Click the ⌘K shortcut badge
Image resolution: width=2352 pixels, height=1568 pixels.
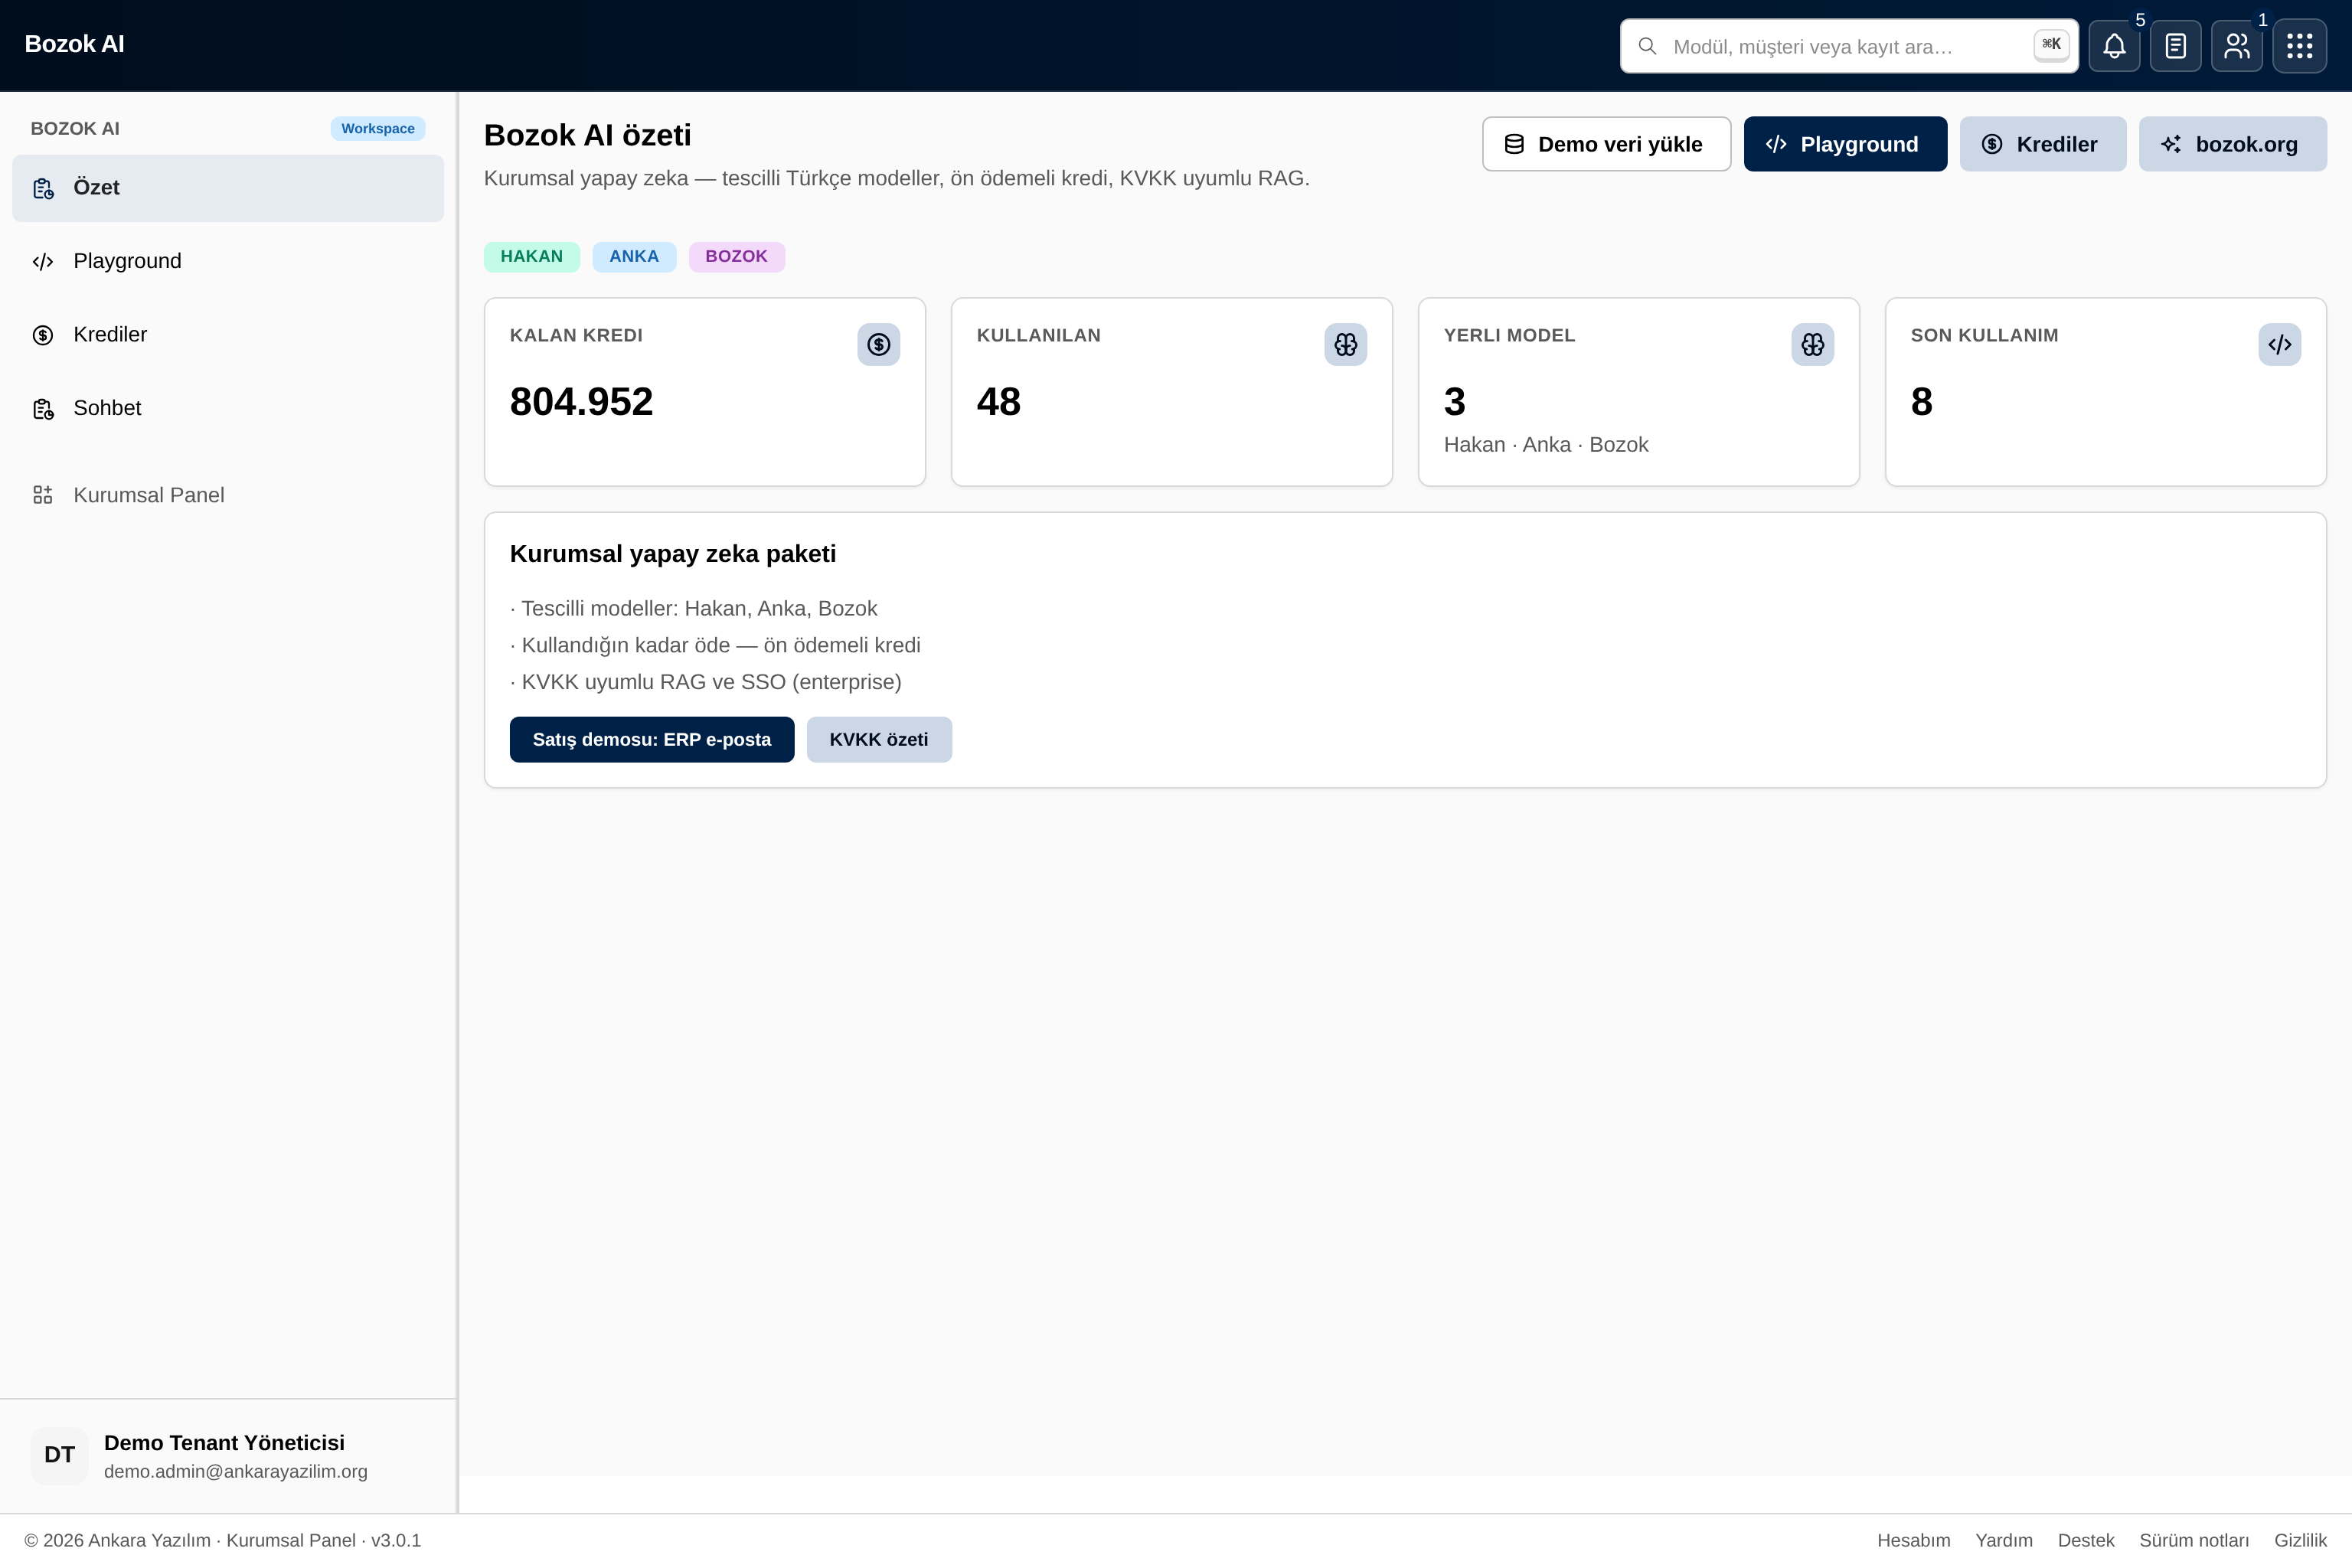pos(2051,45)
